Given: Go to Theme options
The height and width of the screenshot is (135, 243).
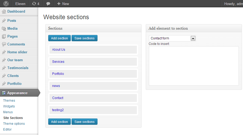Looking at the screenshot, I should point(14,124).
